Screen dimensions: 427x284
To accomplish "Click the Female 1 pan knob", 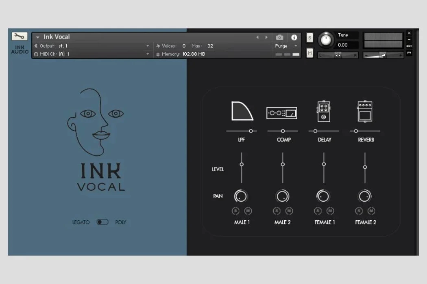I will click(x=323, y=196).
